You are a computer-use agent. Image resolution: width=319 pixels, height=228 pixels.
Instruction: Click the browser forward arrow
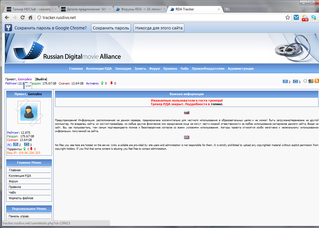coord(15,18)
